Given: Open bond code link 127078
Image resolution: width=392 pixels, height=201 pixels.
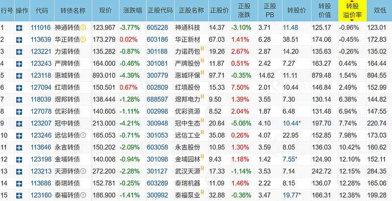Looking at the screenshot, I should click(x=41, y=111).
